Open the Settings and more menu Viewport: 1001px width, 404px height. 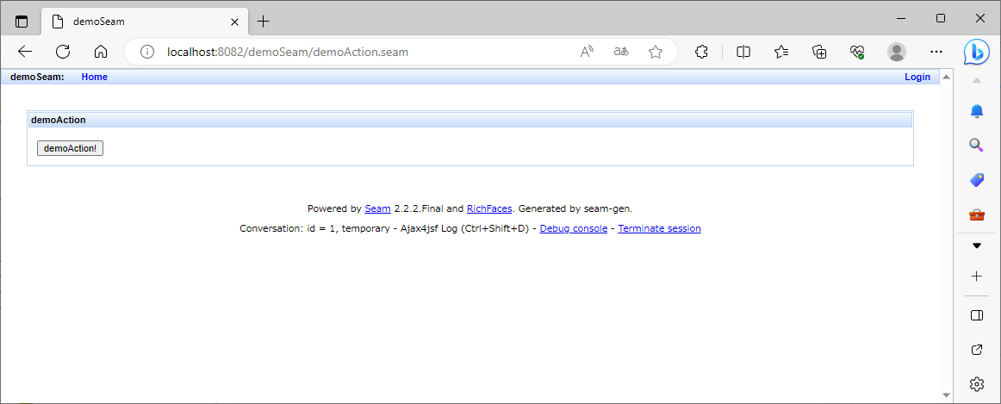936,52
